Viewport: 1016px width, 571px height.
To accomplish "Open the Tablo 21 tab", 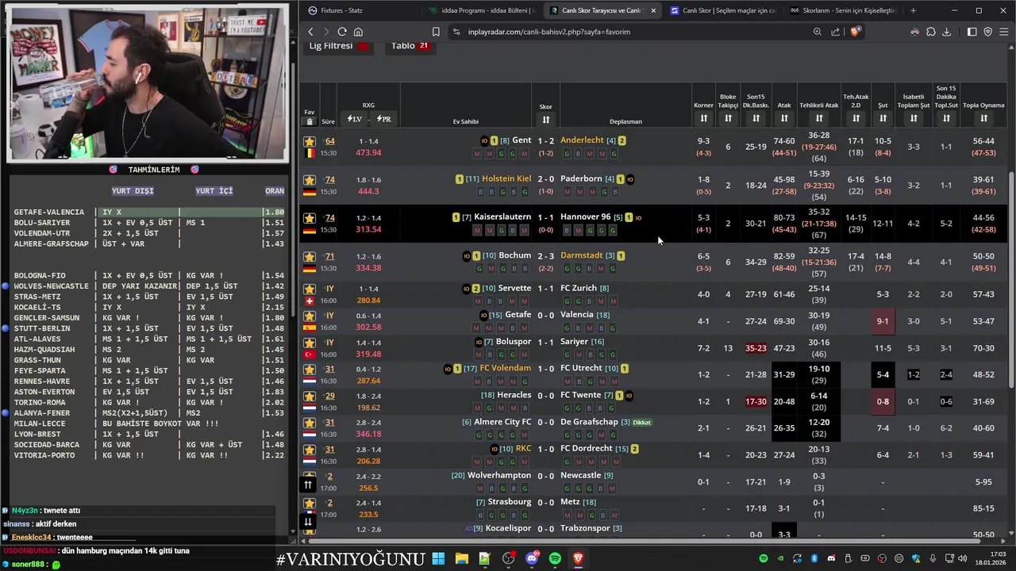I will tap(410, 46).
